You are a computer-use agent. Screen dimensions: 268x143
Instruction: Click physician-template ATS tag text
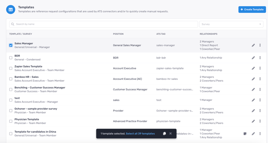coord(168,121)
